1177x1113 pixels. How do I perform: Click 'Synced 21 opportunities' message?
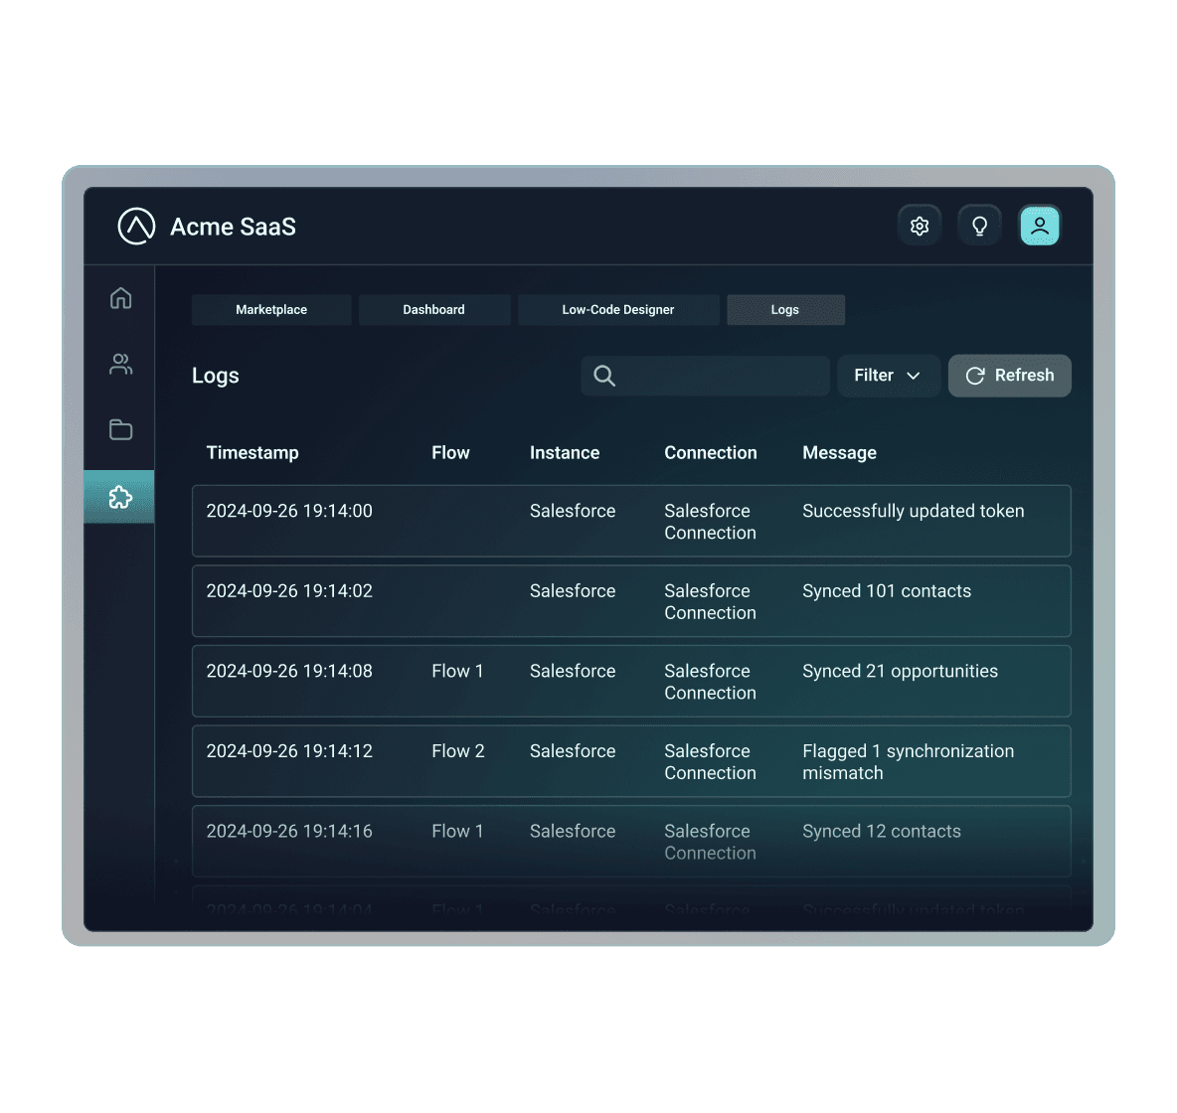tap(900, 671)
